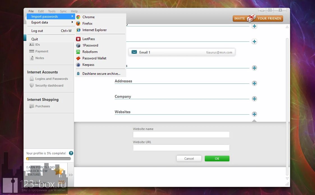Image resolution: width=315 pixels, height=195 pixels.
Task: Click the Logins and Passwords padlock icon
Action: (31, 79)
